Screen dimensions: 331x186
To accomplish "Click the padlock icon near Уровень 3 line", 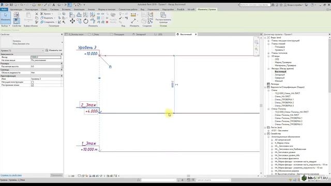I will pos(110,67).
